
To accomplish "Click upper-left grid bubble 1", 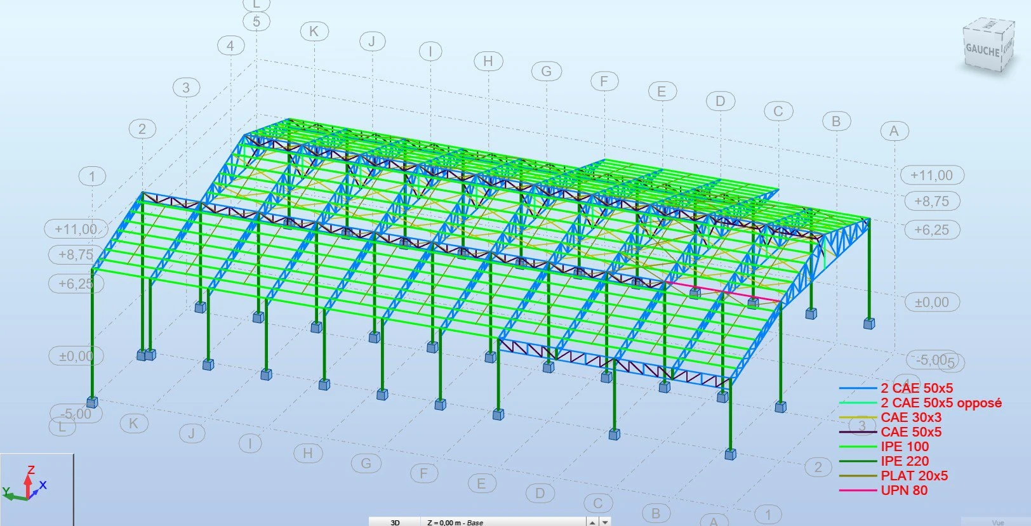I will pyautogui.click(x=92, y=176).
